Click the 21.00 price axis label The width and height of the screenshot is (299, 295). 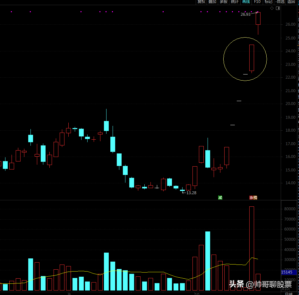click(290, 91)
